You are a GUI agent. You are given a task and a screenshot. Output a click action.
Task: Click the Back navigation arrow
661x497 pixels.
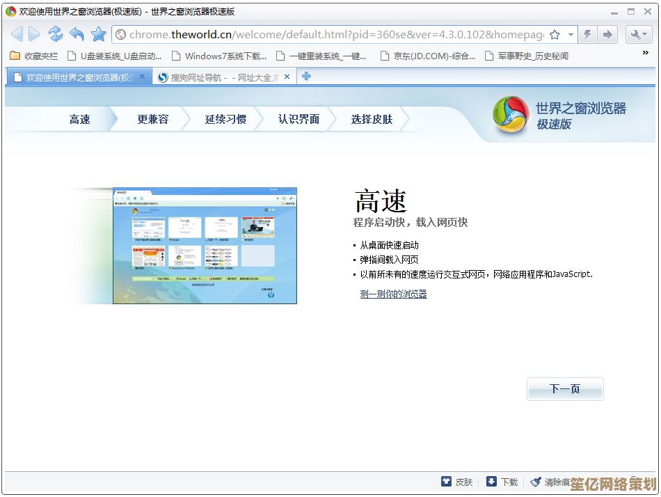click(17, 34)
